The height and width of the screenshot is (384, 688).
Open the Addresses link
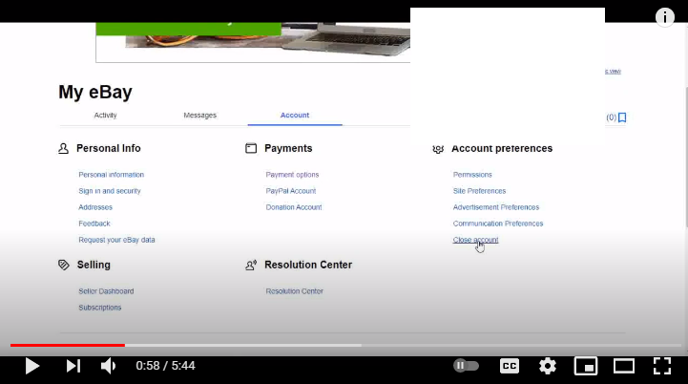pyautogui.click(x=95, y=207)
